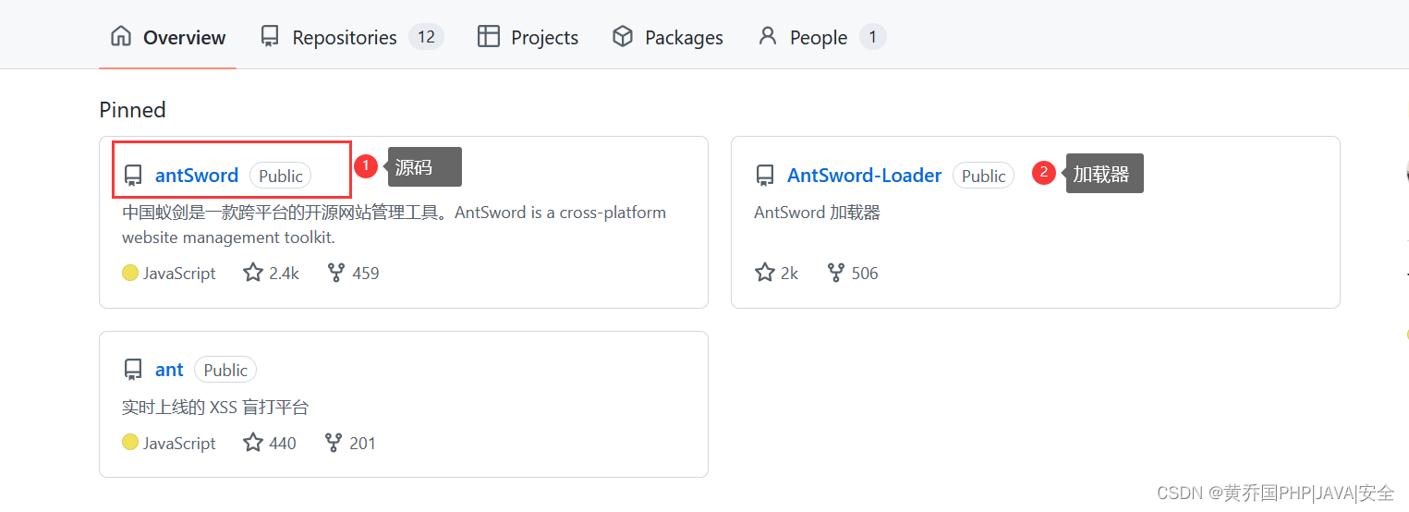Click the fork icon on AntSword-Loader card
The image size is (1409, 512).
point(836,273)
